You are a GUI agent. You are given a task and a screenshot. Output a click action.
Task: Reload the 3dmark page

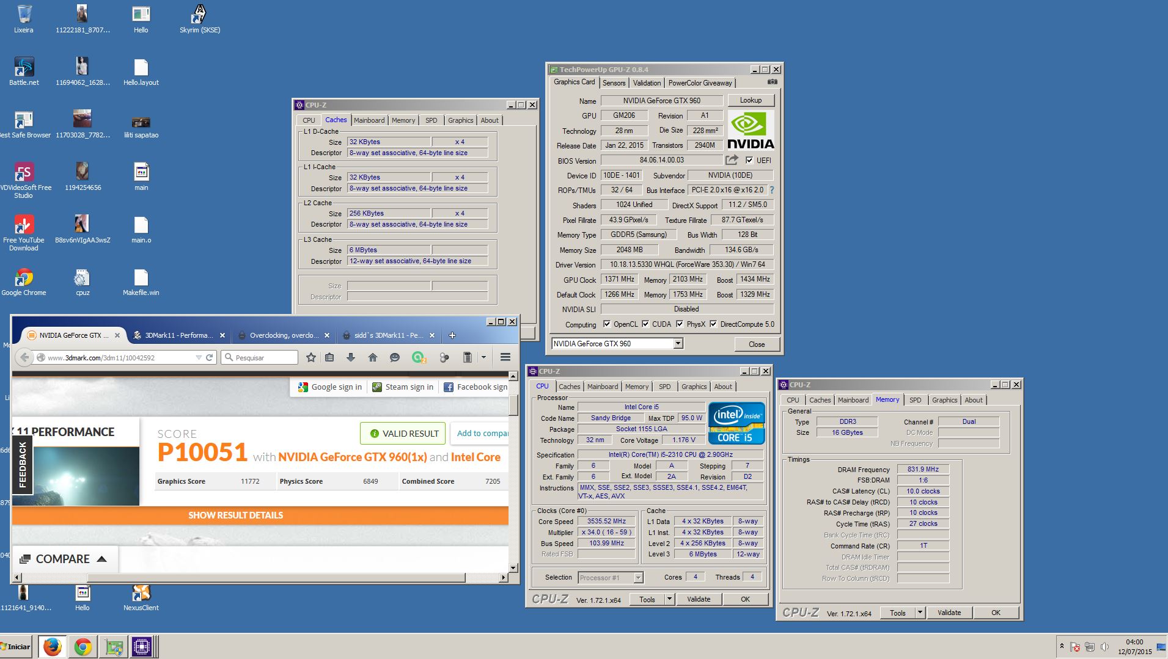210,357
